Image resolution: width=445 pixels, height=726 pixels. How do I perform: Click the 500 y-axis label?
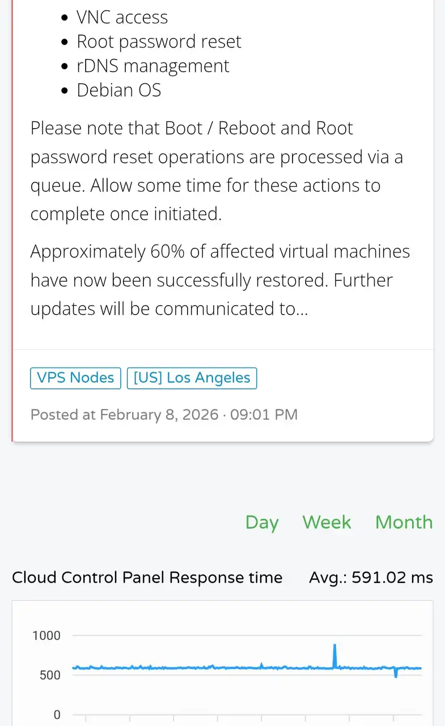point(50,675)
